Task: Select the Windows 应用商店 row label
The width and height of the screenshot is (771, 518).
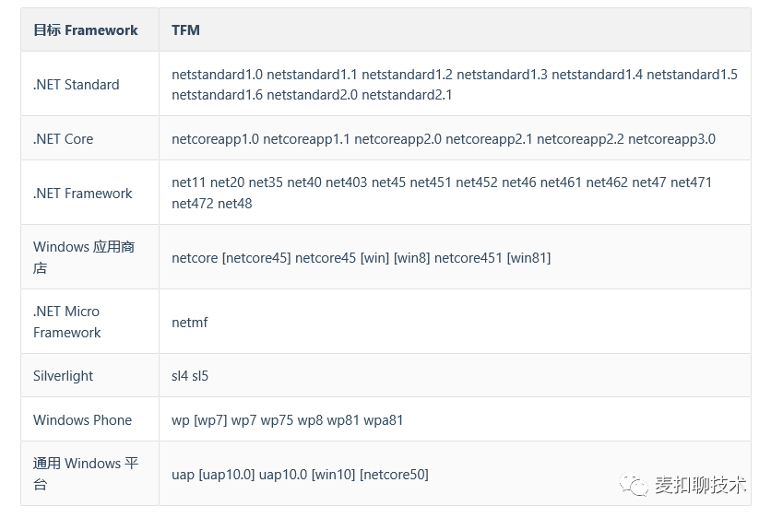Action: (x=84, y=257)
